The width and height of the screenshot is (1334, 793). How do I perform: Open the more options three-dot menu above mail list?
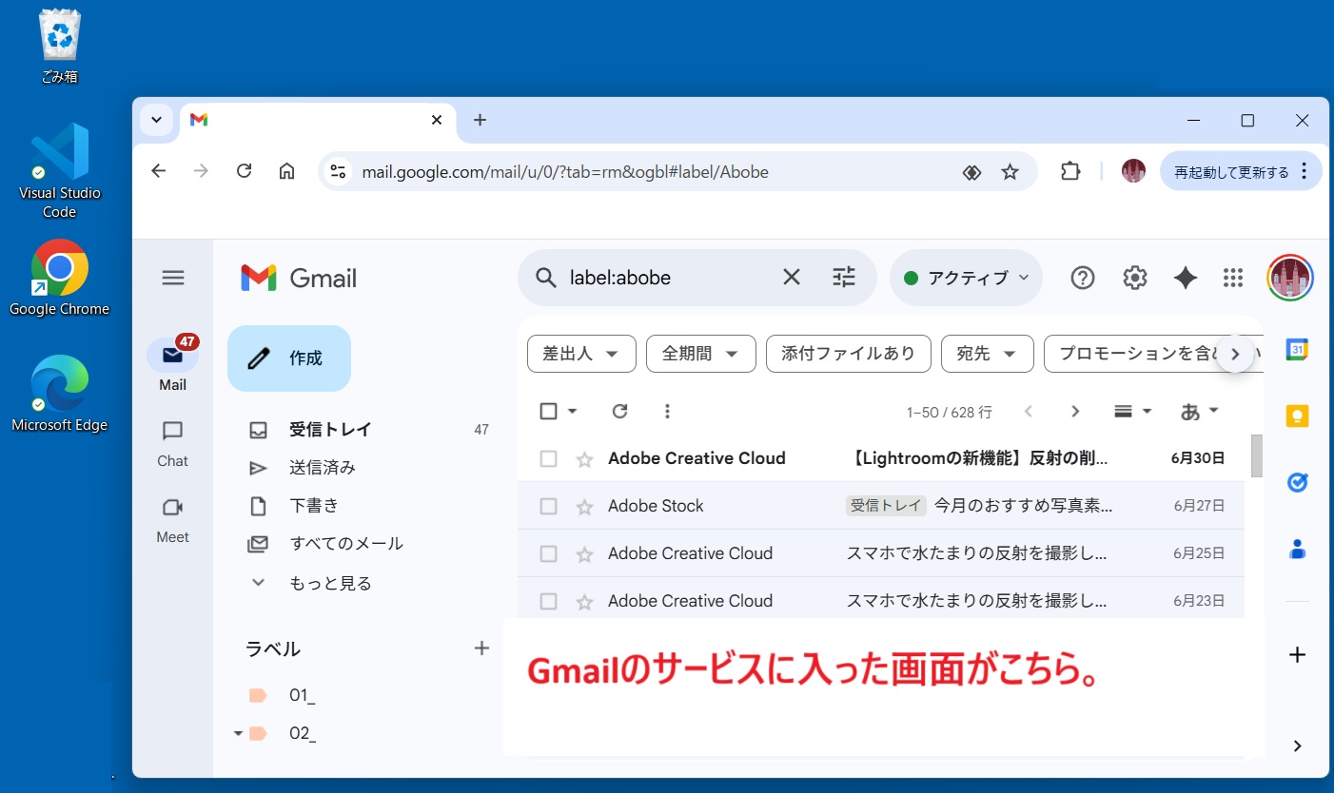click(667, 411)
